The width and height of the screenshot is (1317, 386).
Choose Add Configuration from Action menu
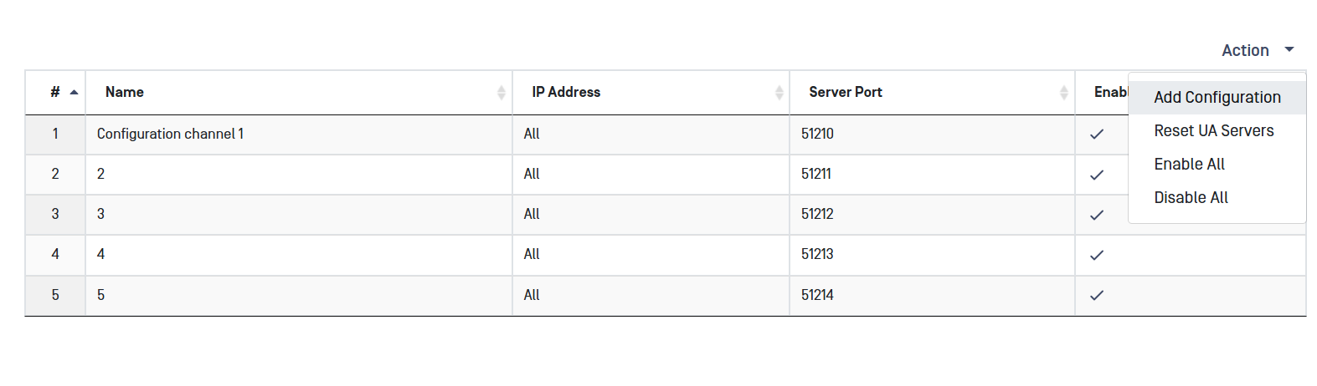point(1217,98)
